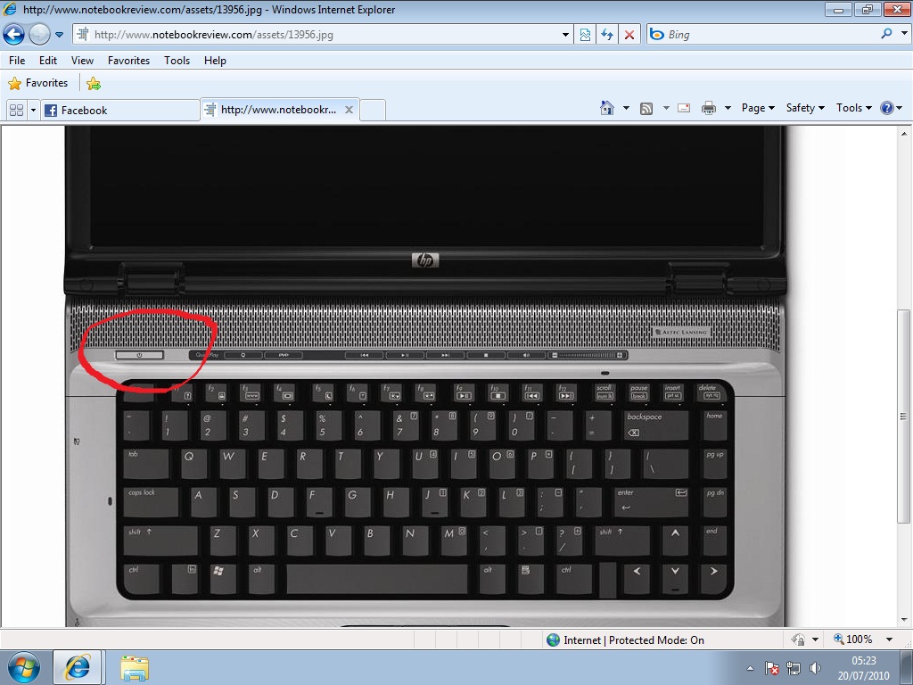
Task: Open the Tools menu in menu bar
Action: [177, 61]
